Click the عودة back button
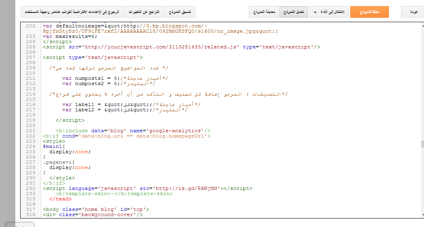Viewport: 424px width, 227px height. (413, 12)
